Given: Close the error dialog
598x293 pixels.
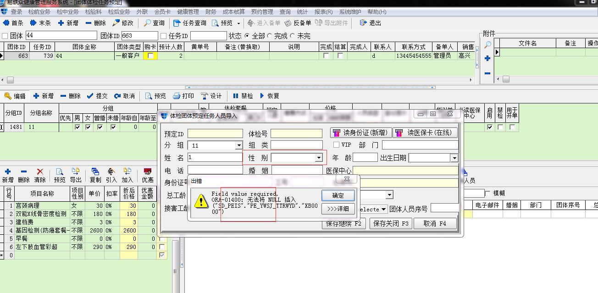Looking at the screenshot, I should 347,179.
